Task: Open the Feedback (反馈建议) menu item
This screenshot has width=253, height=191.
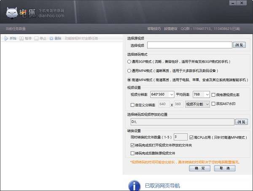Action: tap(171, 29)
